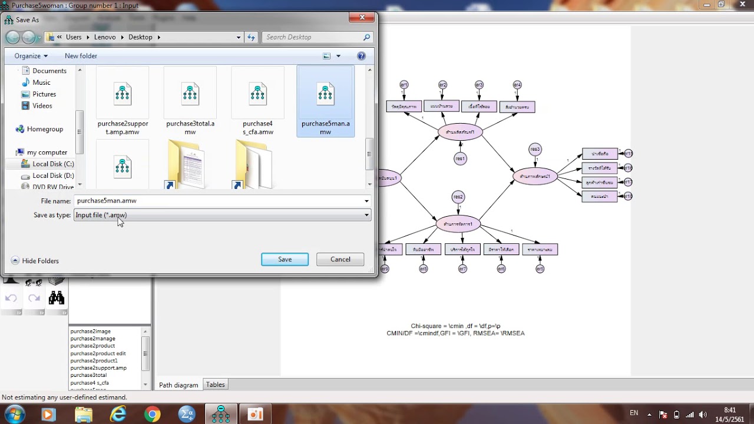Switch to the Path diagram tab
Image resolution: width=754 pixels, height=424 pixels.
point(178,385)
